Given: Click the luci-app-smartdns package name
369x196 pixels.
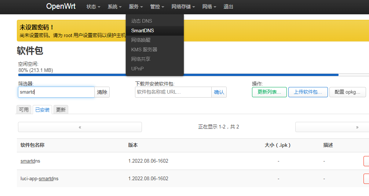Looking at the screenshot, I should (39, 179).
